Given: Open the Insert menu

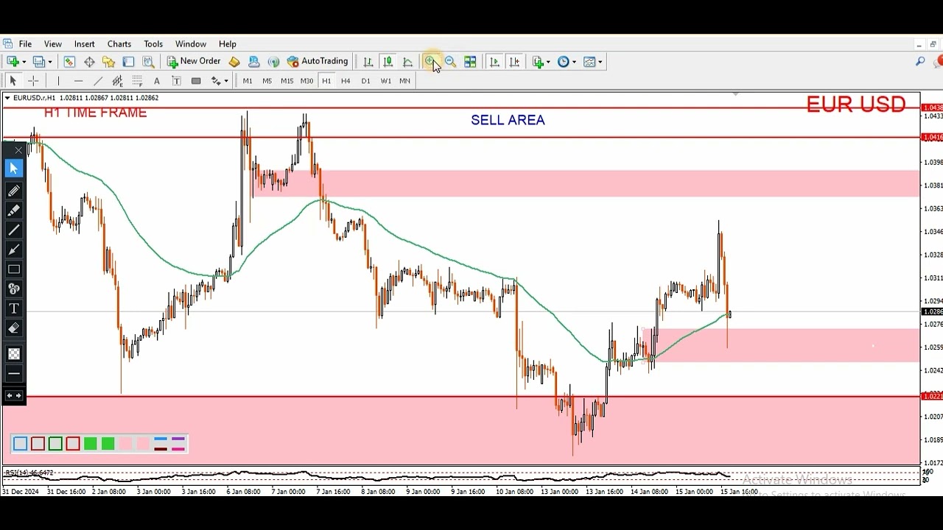Looking at the screenshot, I should (84, 44).
